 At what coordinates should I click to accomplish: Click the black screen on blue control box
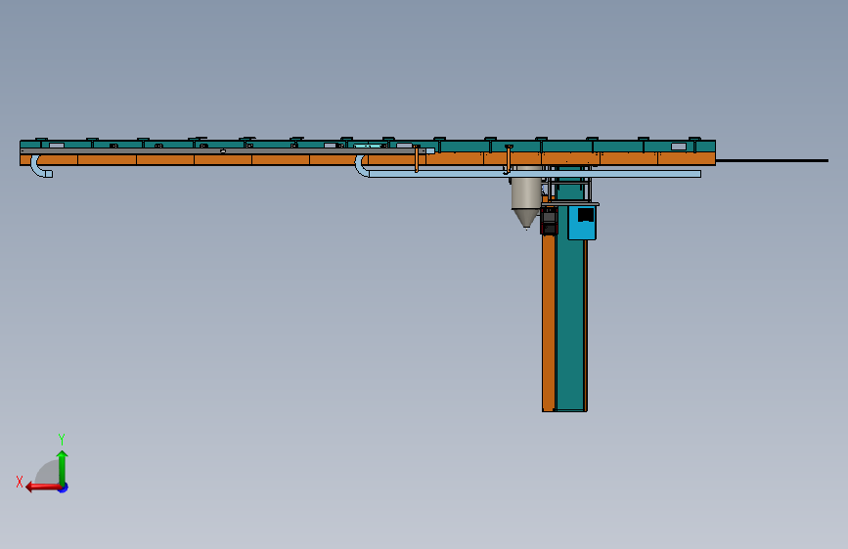586,215
